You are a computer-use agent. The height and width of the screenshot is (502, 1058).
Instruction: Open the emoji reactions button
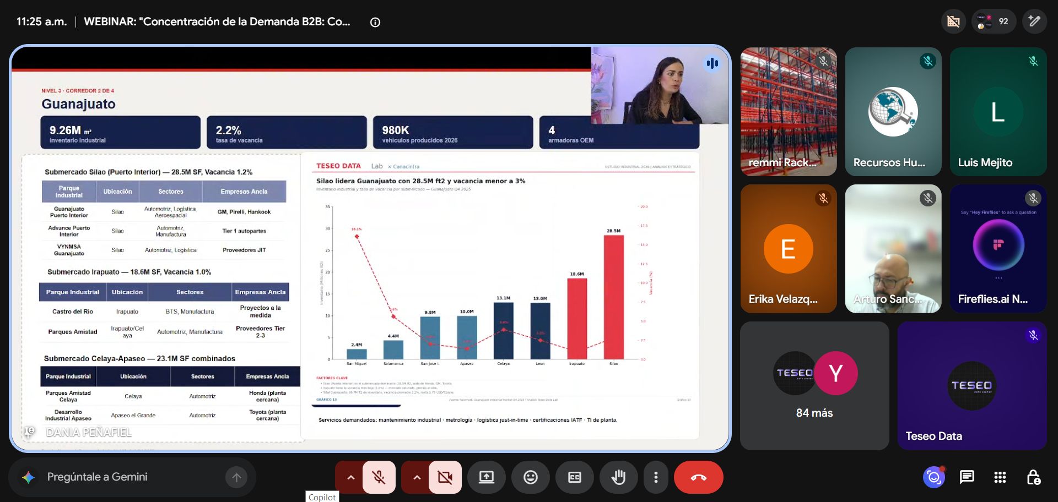click(x=531, y=477)
